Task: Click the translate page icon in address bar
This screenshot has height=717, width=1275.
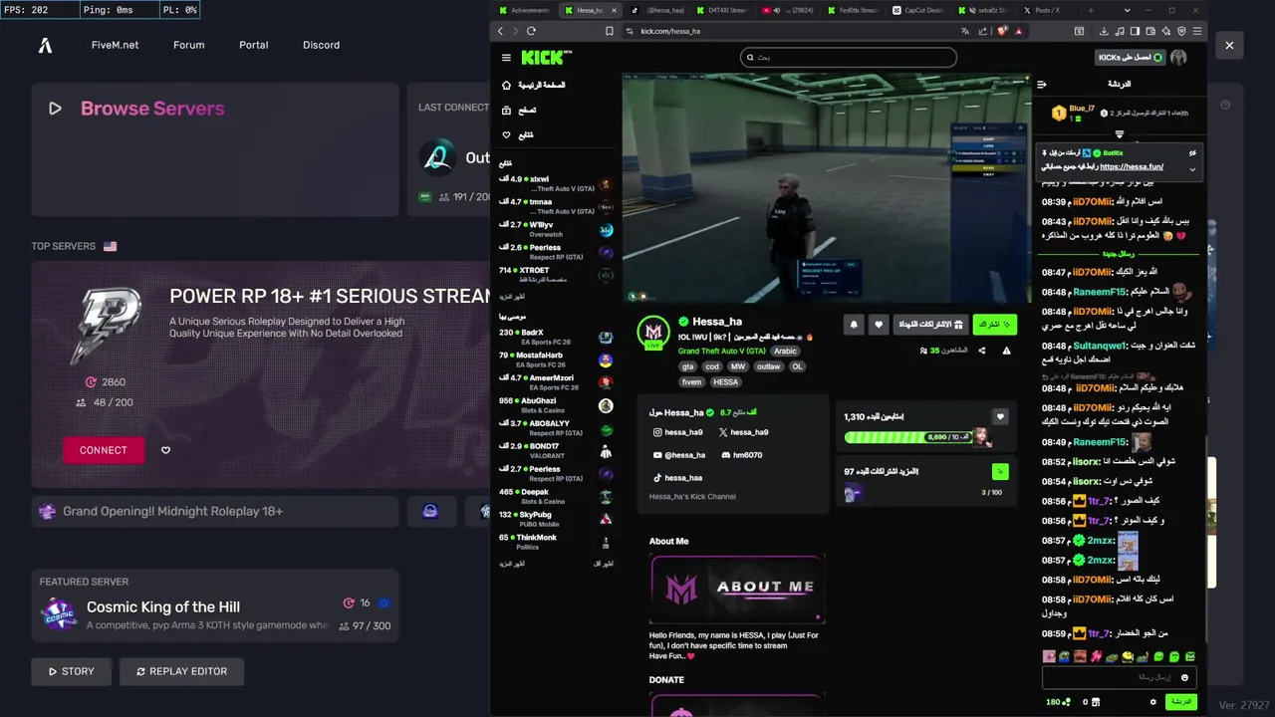Action: tap(965, 31)
